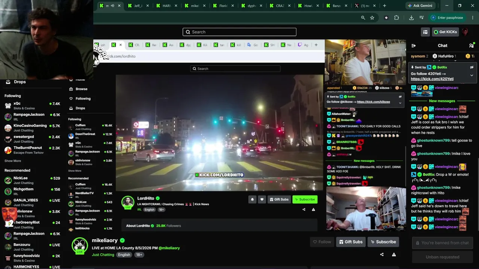This screenshot has height=269, width=479.
Task: Click the banned chat input box
Action: (442, 243)
